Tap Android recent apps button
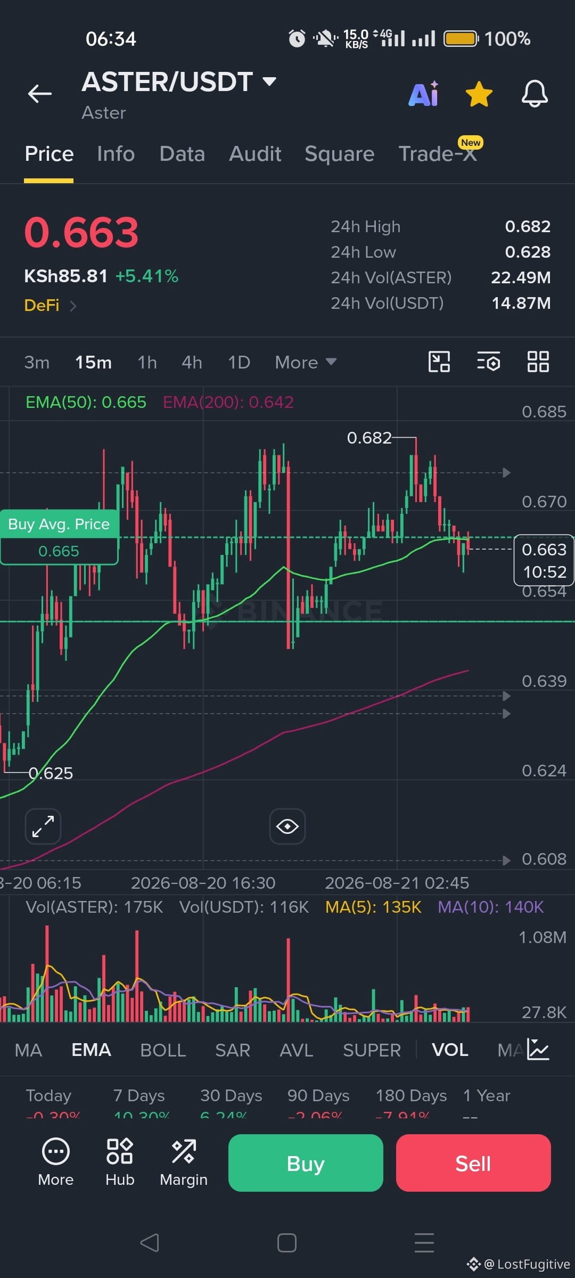 coord(424,1243)
